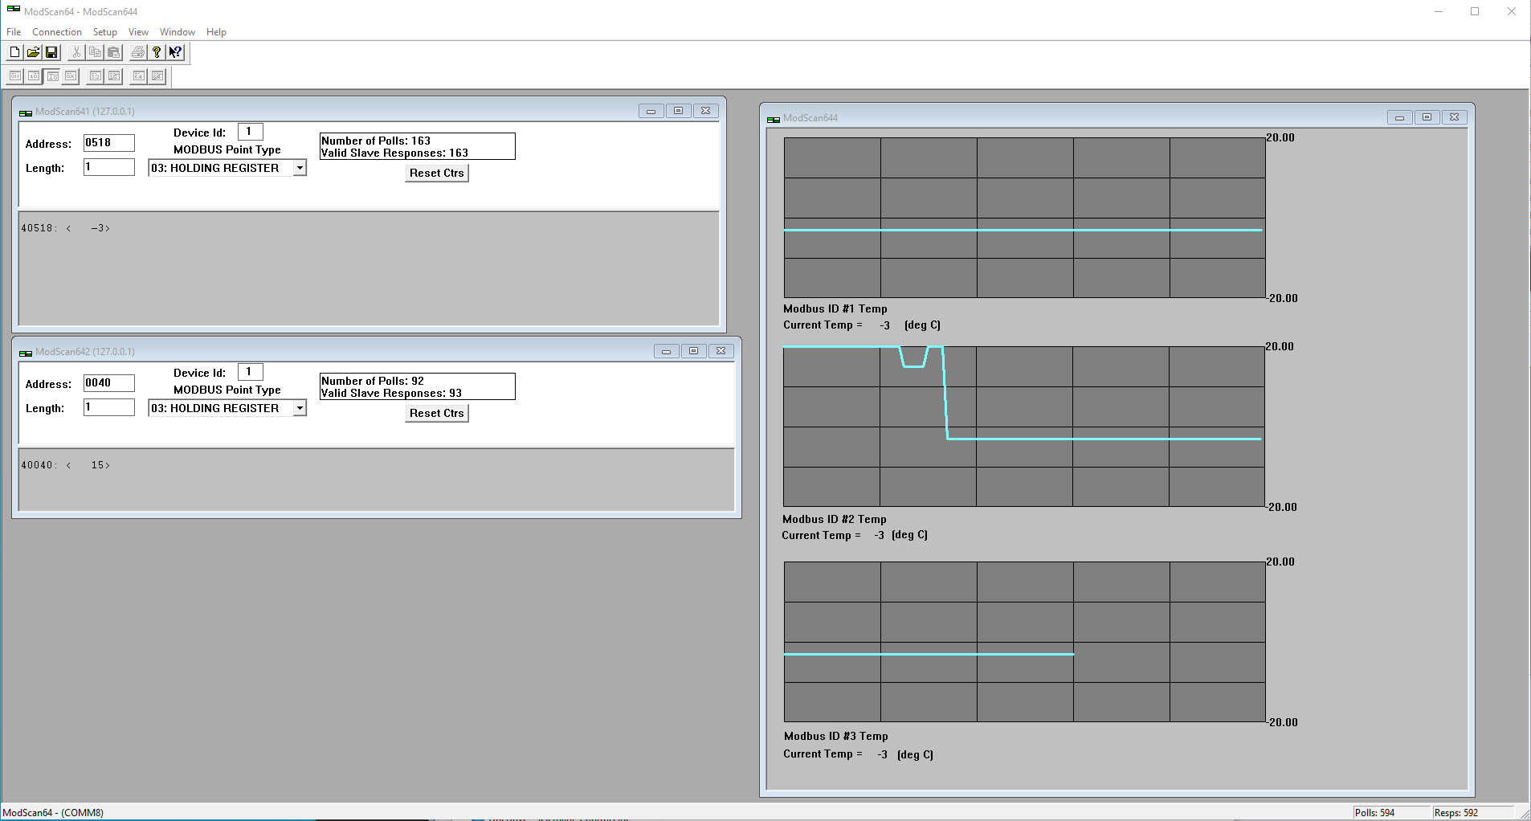Maximize the ModScan641 child window
The height and width of the screenshot is (821, 1531).
[x=679, y=111]
